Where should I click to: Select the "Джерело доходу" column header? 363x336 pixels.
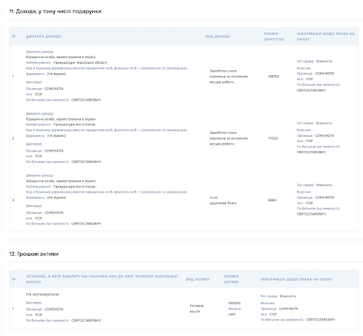click(x=43, y=36)
